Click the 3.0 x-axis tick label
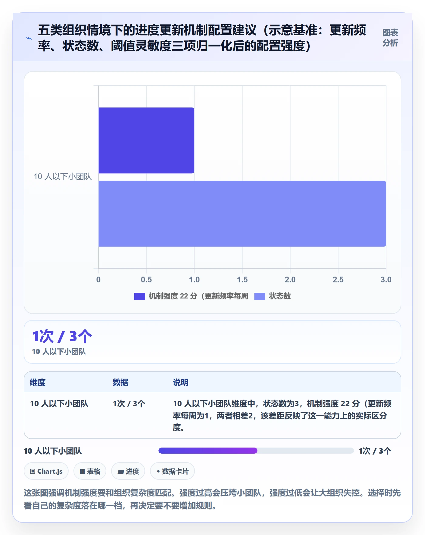The width and height of the screenshot is (425, 535). click(x=386, y=280)
